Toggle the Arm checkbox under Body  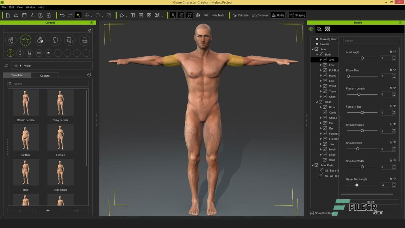[325, 60]
